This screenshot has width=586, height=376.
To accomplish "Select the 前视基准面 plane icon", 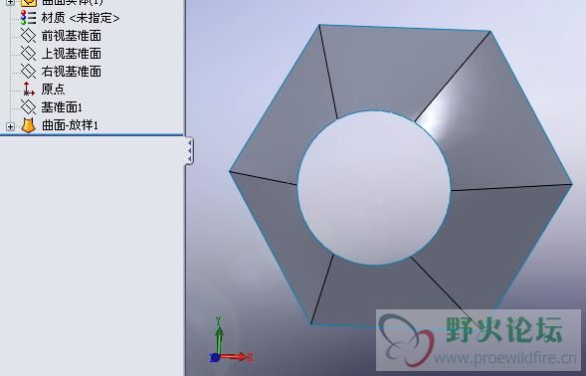I will point(29,36).
